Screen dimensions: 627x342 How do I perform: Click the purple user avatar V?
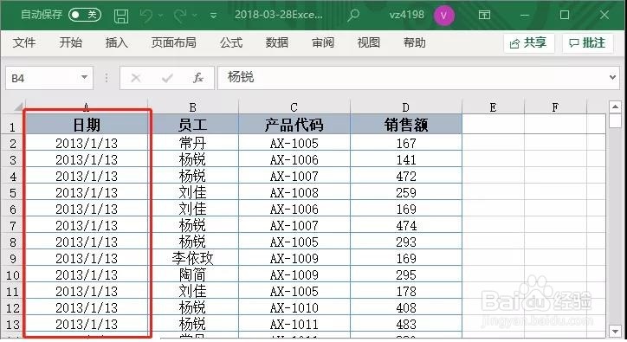[443, 16]
